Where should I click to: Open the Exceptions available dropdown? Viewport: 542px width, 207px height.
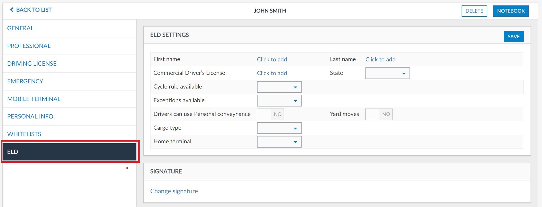pyautogui.click(x=279, y=101)
